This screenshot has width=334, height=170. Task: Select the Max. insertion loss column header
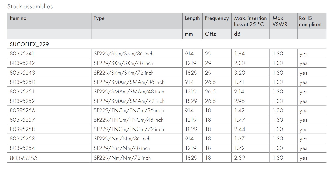click(250, 21)
